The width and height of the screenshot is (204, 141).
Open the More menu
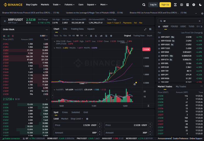104,5
